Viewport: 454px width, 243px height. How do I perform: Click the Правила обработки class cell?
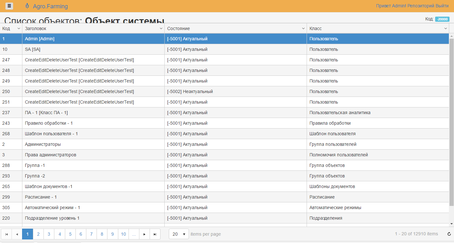coord(378,123)
